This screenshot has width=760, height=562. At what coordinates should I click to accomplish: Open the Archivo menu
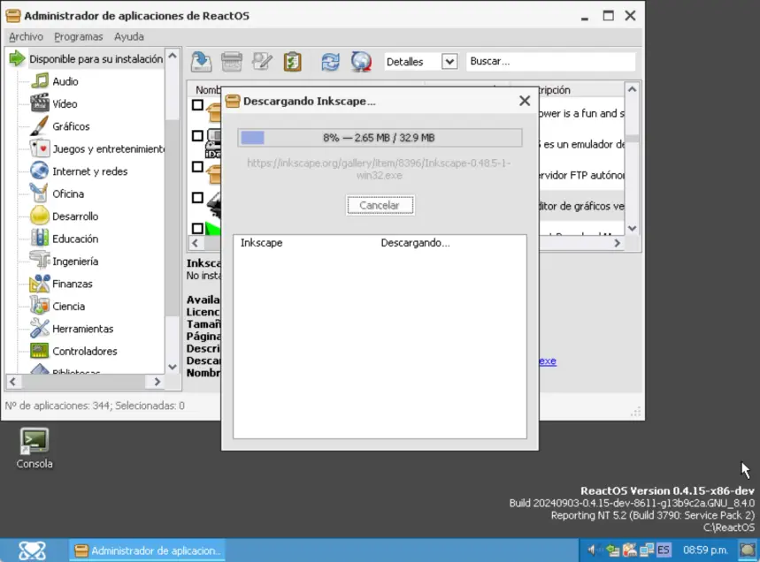[26, 37]
